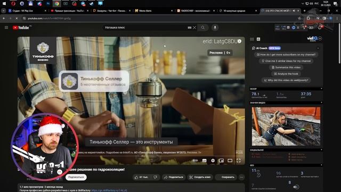Switch to 'Прямые трансляции - YouTube' tab
This screenshot has width=341, height=192.
[x=70, y=11]
